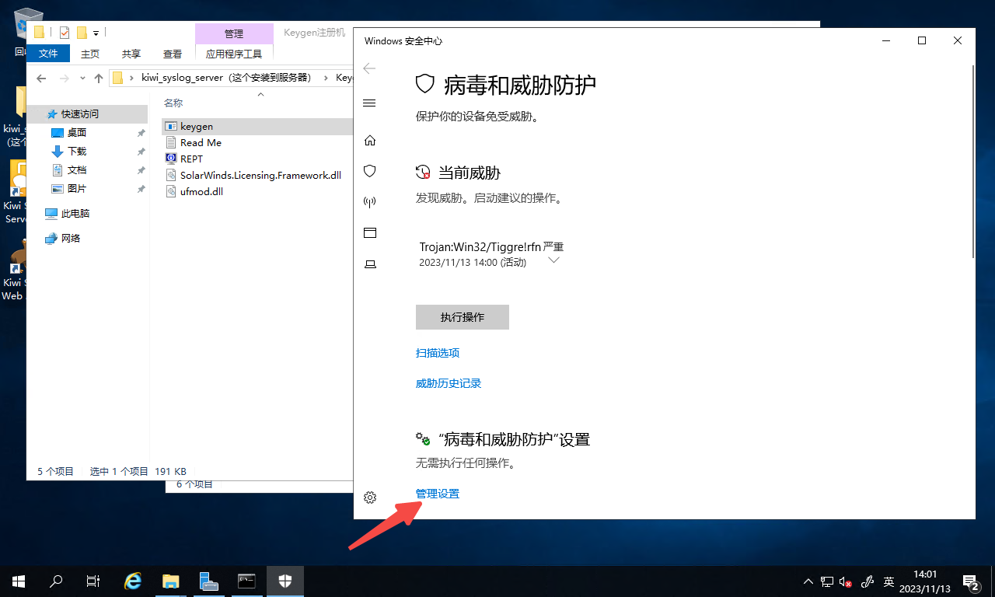Open the Windows Security settings gear
Image resolution: width=995 pixels, height=597 pixels.
[370, 497]
